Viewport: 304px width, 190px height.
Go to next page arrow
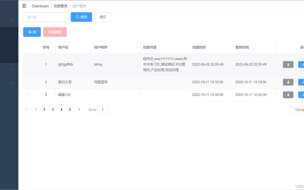point(79,109)
